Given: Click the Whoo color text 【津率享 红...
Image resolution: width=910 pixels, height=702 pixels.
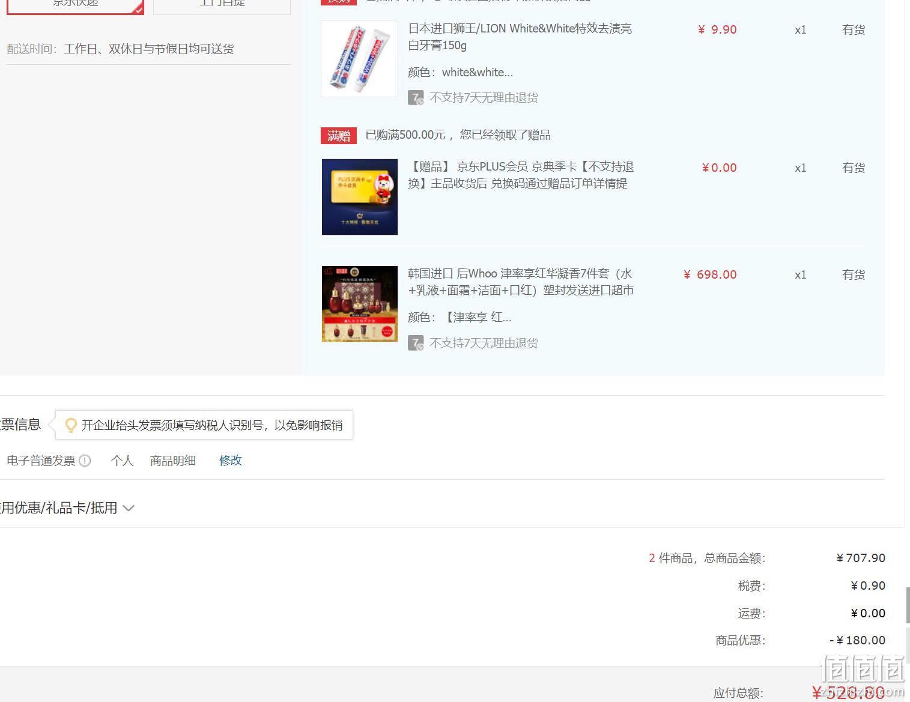Looking at the screenshot, I should [x=477, y=318].
